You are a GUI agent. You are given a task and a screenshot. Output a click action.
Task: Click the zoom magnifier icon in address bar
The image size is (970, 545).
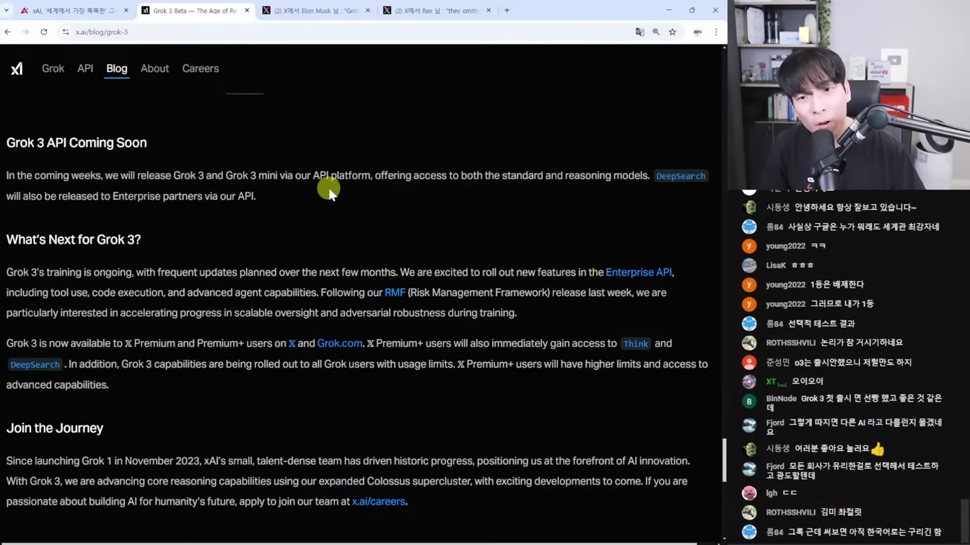click(656, 32)
